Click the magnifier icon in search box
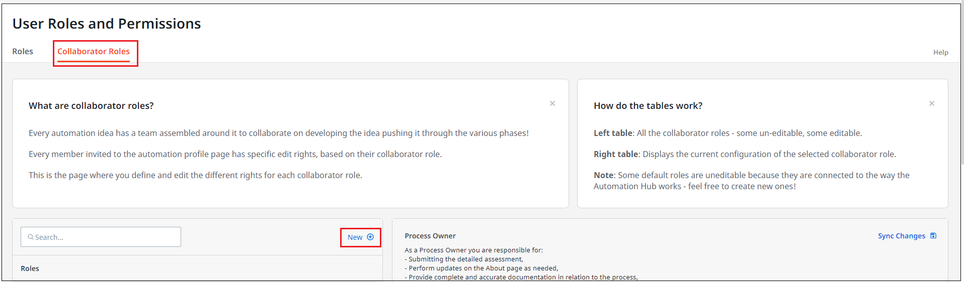The width and height of the screenshot is (964, 282). 31,237
